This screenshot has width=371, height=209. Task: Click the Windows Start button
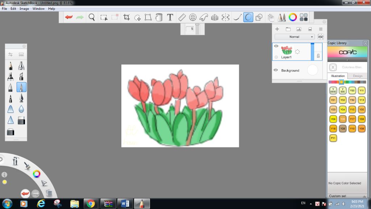click(x=7, y=204)
